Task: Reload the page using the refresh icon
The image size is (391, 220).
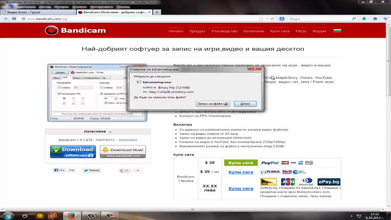Action: pos(272,19)
